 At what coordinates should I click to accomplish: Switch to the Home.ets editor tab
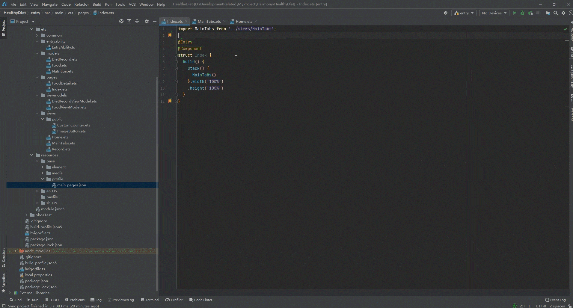244,22
